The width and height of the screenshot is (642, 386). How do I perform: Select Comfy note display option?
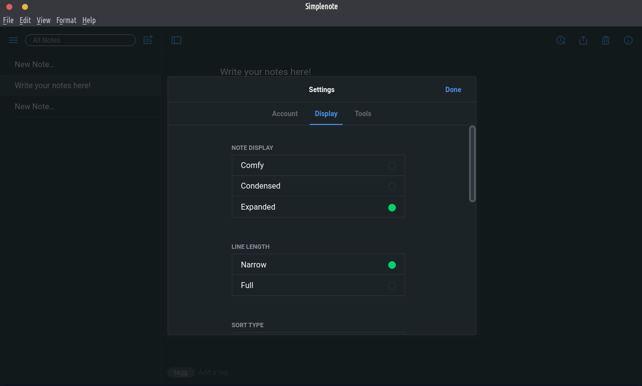click(x=319, y=166)
